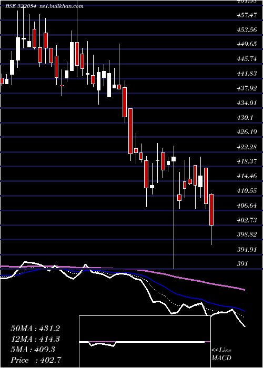Click the ns1.bullkhan.com watermark link
Screen dimensions: 263x368
point(62,6)
